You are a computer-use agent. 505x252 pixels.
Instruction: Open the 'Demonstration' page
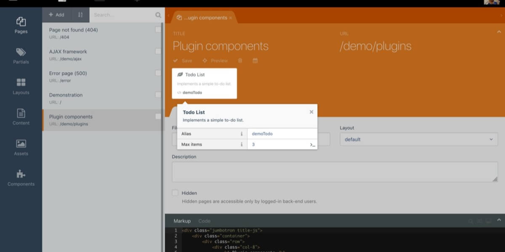(102, 99)
